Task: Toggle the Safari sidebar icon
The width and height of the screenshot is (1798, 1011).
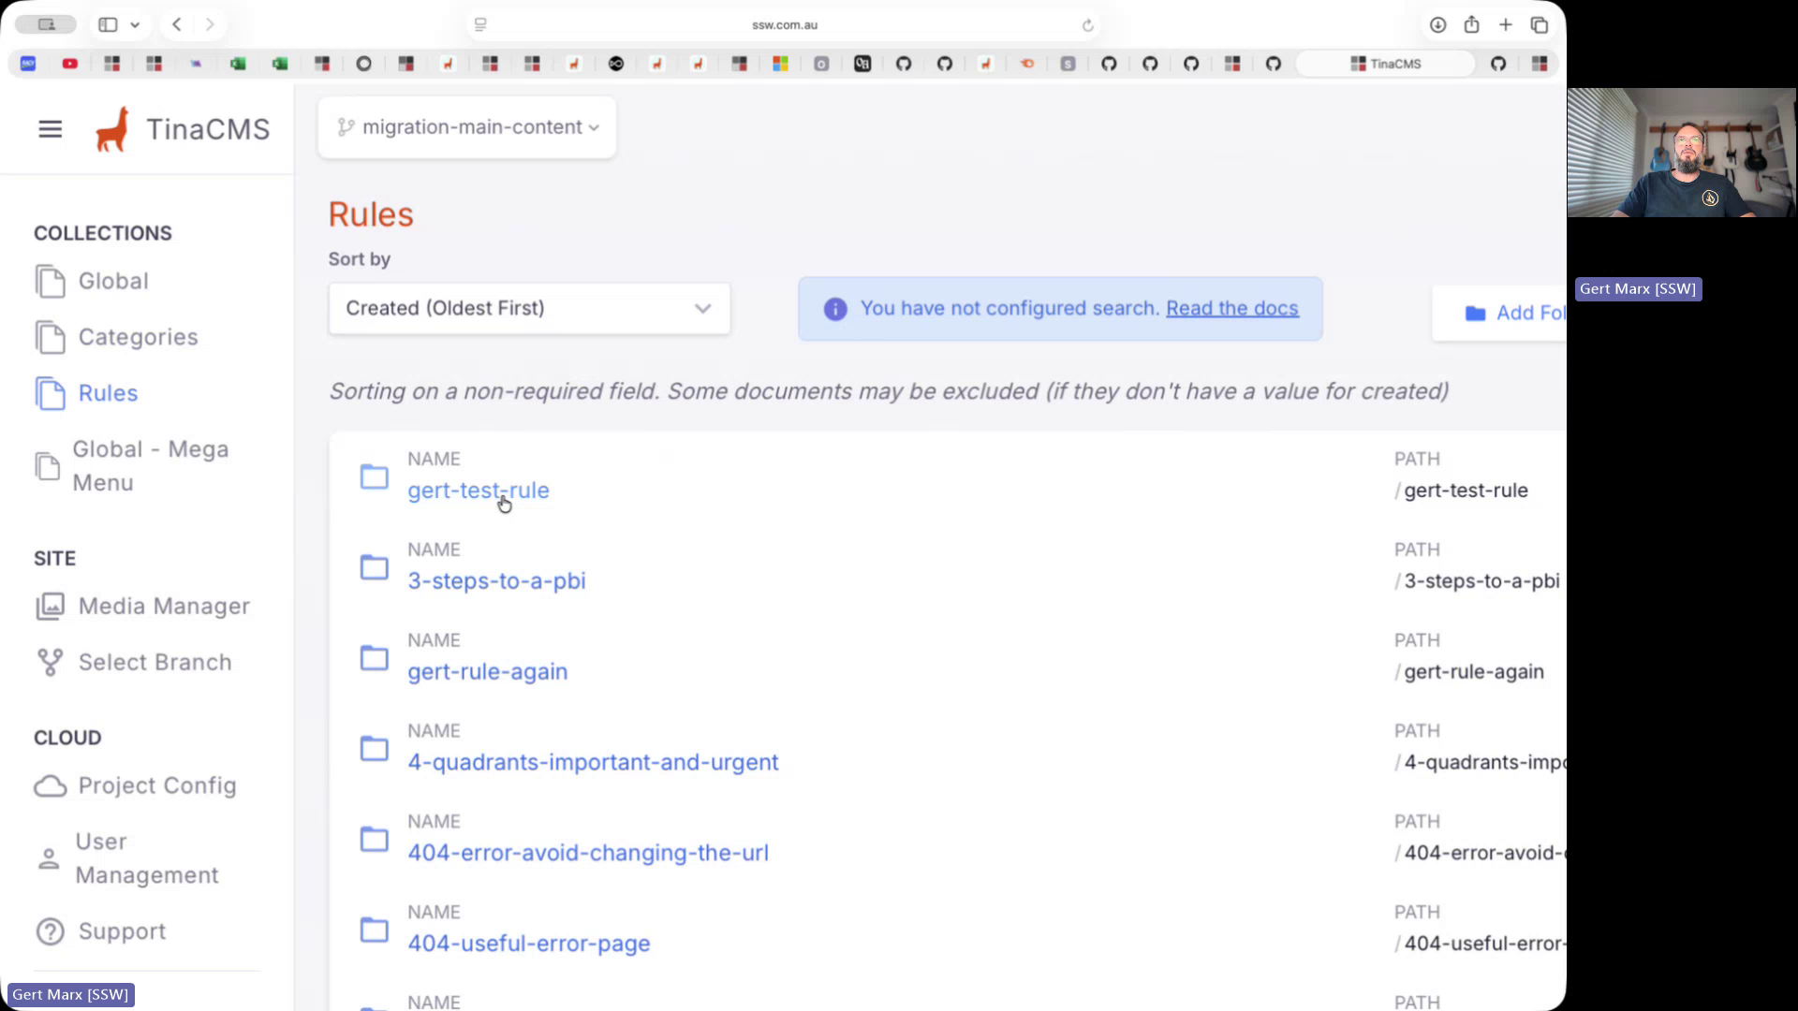Action: (x=108, y=24)
